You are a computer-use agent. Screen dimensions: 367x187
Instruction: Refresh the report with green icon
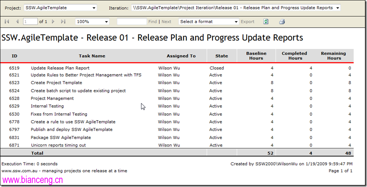[266, 21]
